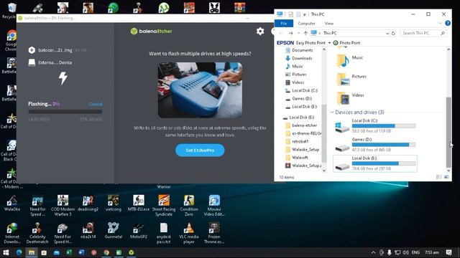460x258 pixels.
Task: Click the External Device drive icon
Action: pyautogui.click(x=32, y=62)
